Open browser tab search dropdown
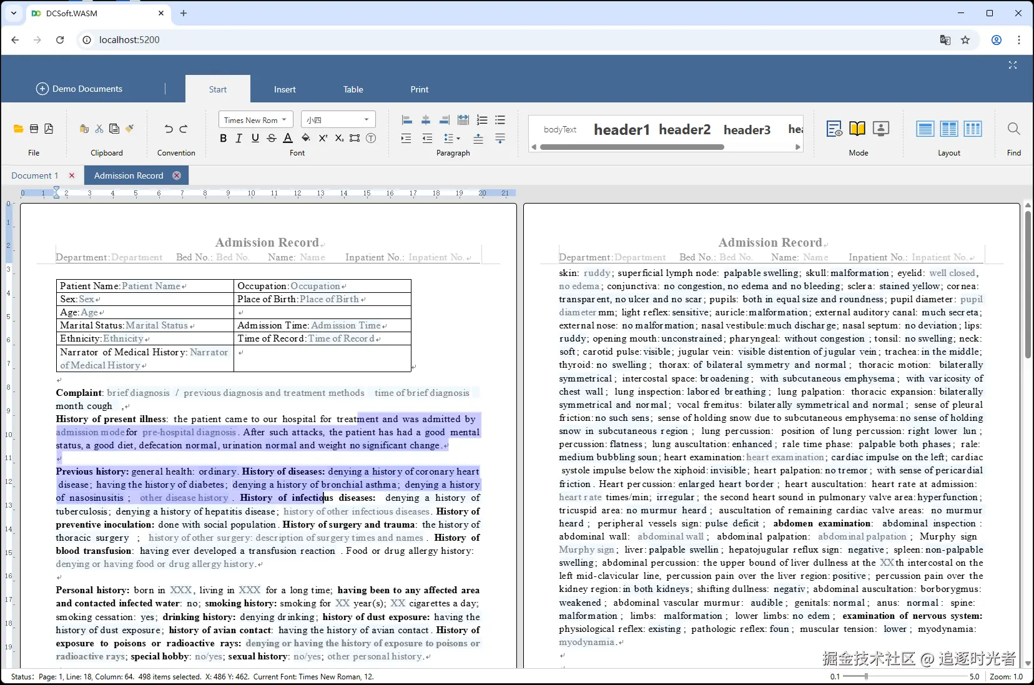 pos(13,13)
